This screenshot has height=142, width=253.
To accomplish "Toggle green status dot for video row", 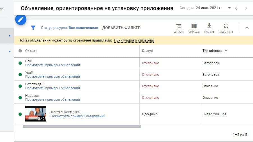I will point(20,114).
